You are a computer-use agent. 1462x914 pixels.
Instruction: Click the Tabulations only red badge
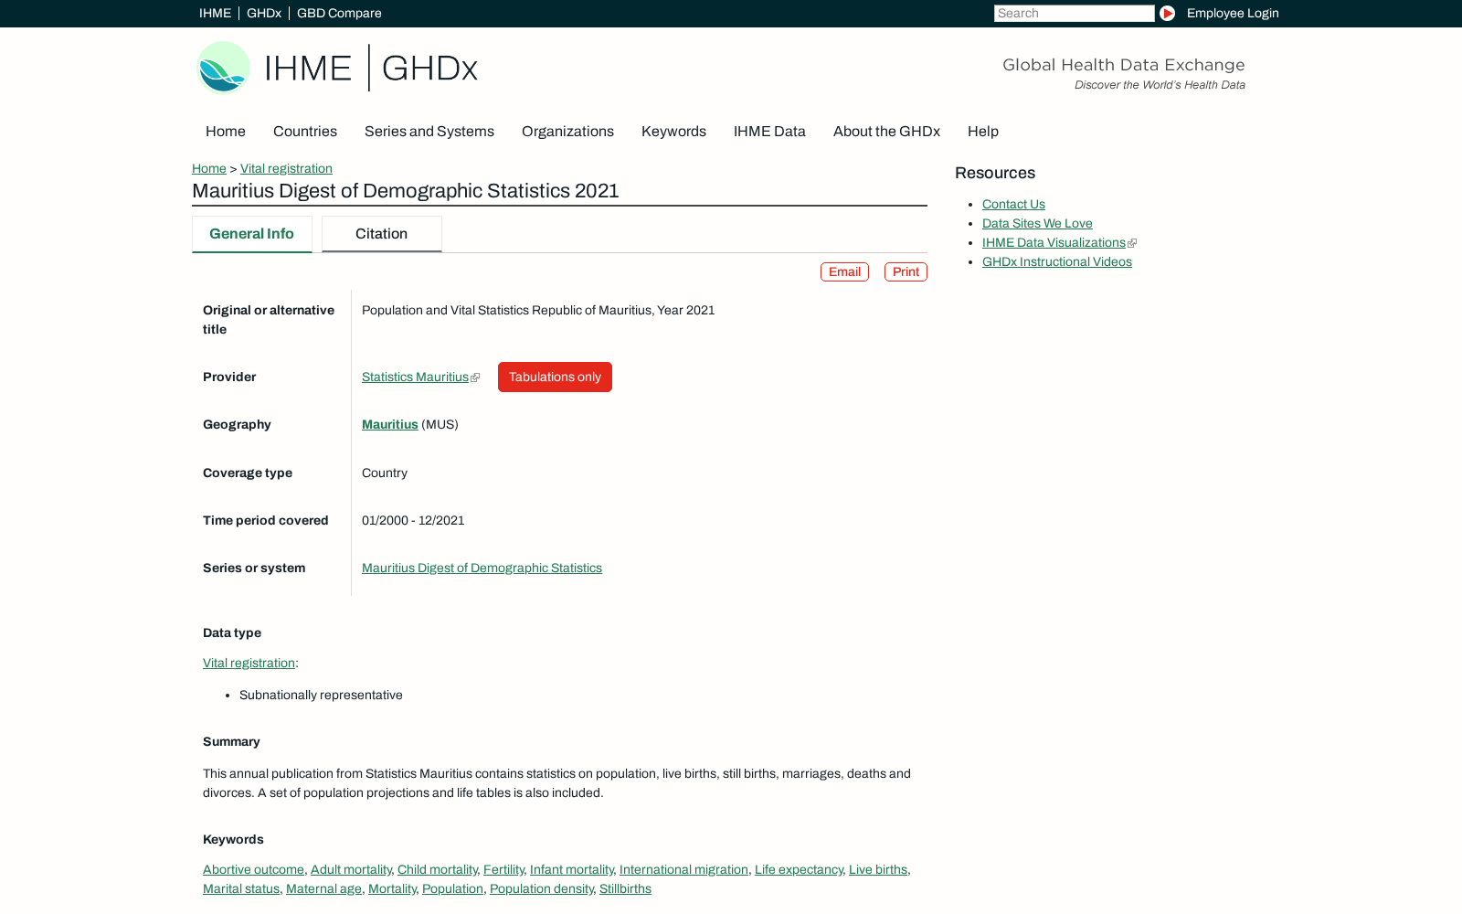click(555, 377)
